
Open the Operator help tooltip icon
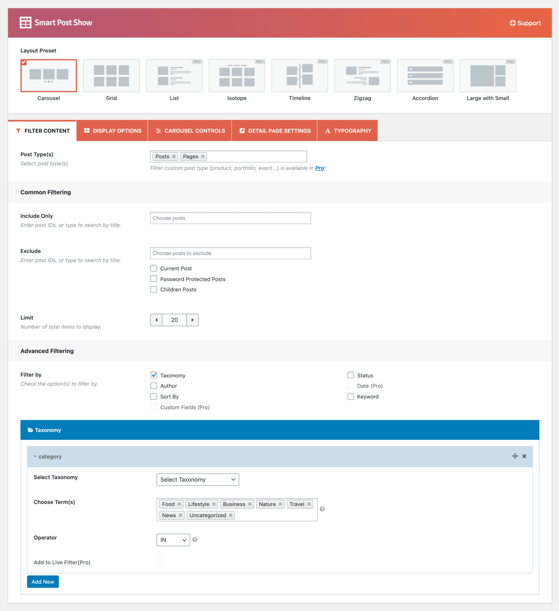(195, 540)
